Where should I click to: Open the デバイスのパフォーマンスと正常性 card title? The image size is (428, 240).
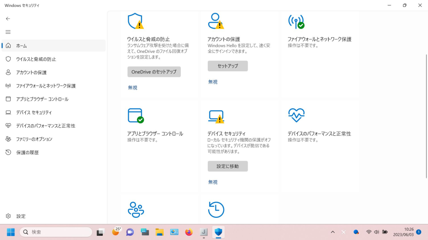click(319, 134)
